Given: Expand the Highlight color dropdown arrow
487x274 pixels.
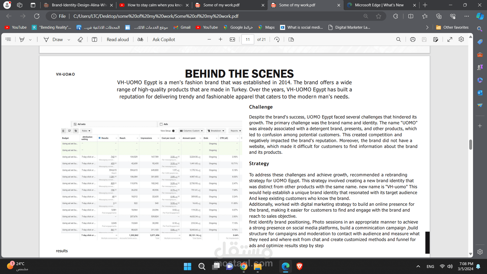Looking at the screenshot, I should 30,40.
